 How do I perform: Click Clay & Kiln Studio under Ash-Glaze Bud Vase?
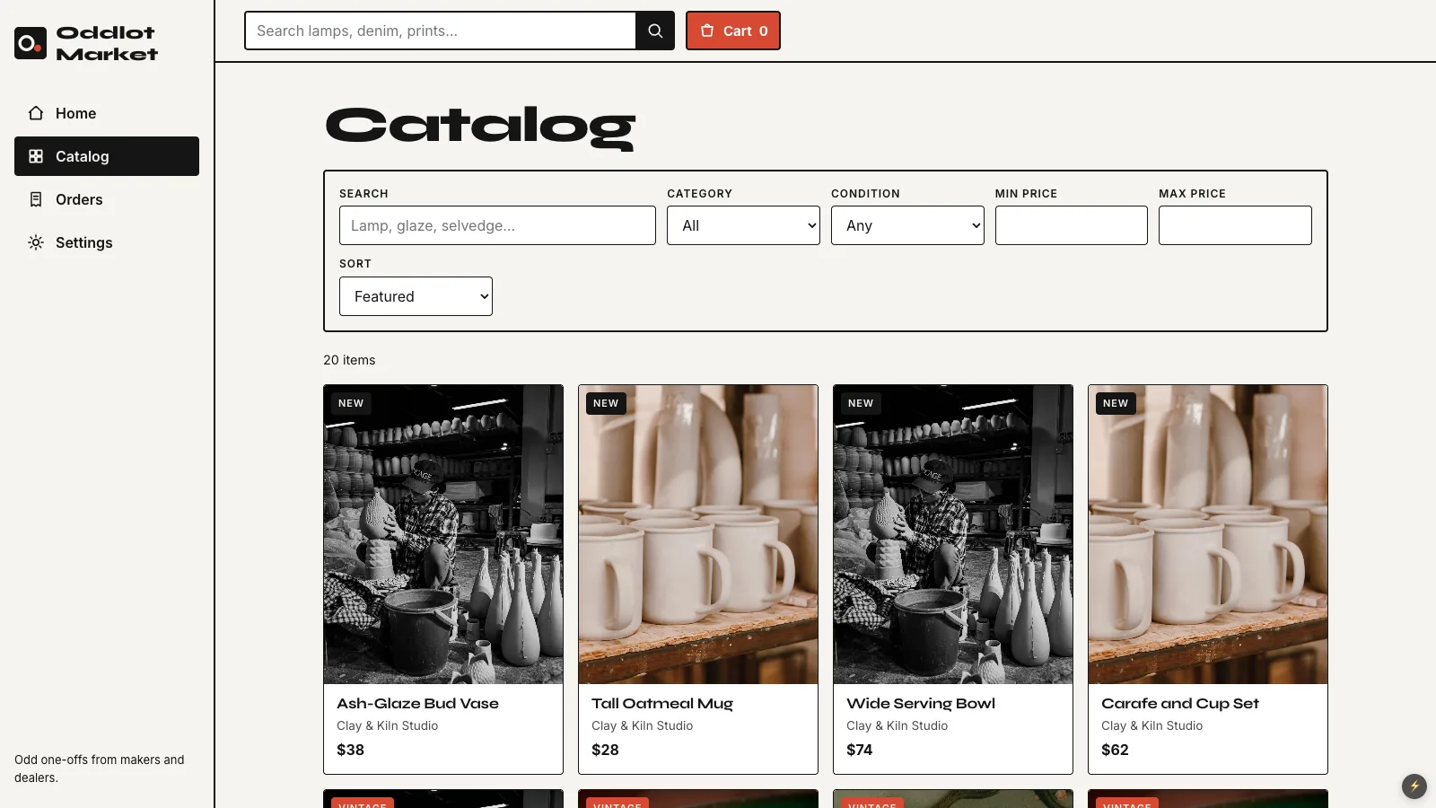click(x=388, y=725)
